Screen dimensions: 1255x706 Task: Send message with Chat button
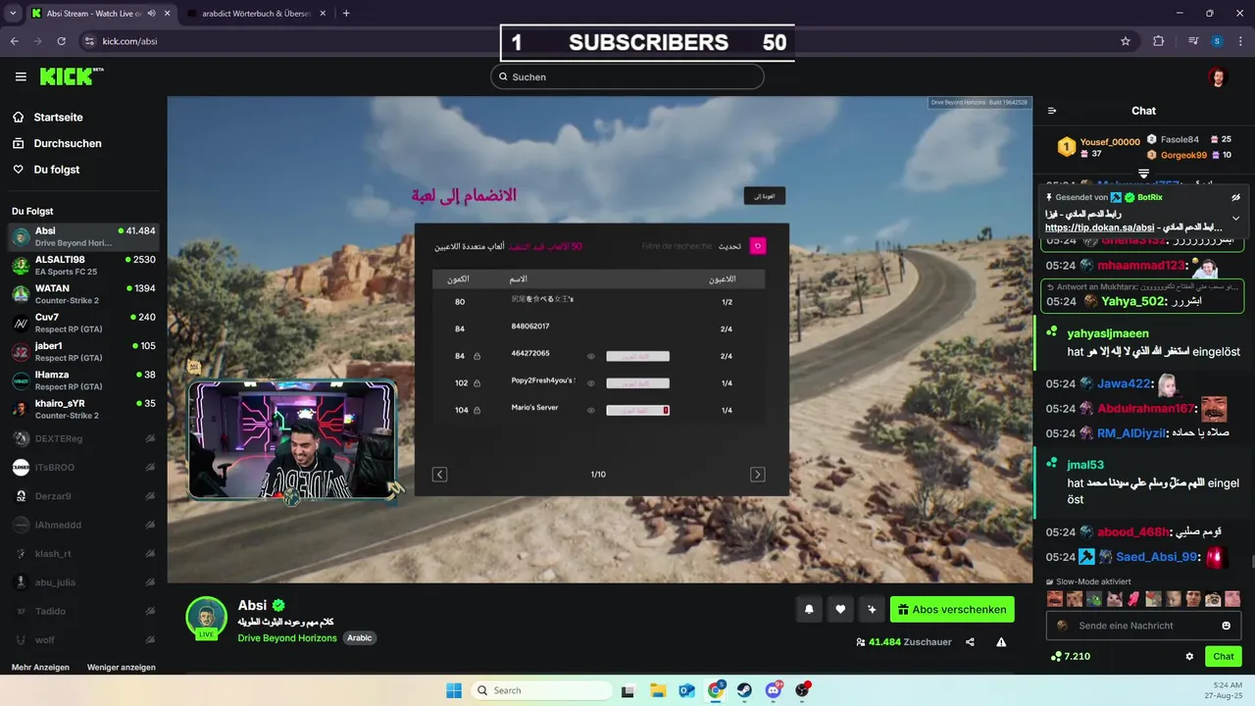tap(1224, 656)
